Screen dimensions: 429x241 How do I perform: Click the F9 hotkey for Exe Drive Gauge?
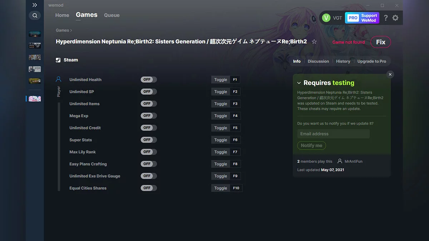pyautogui.click(x=235, y=176)
